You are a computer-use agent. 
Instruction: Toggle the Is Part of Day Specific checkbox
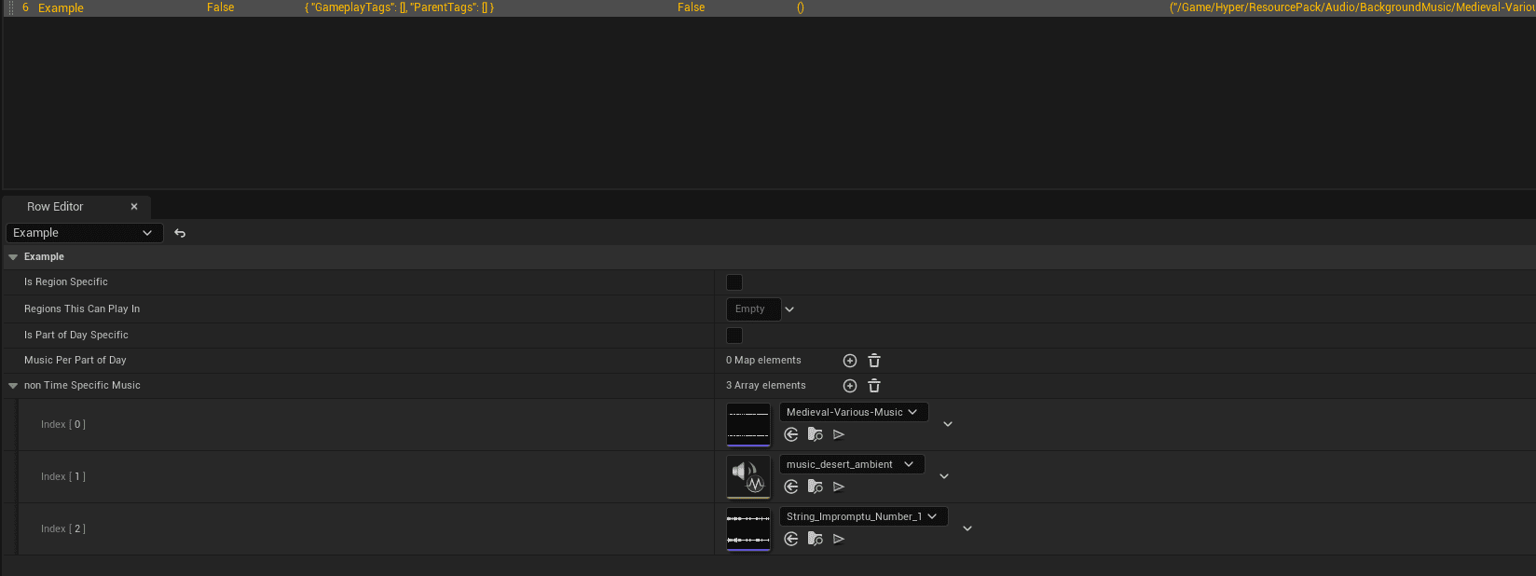click(734, 336)
